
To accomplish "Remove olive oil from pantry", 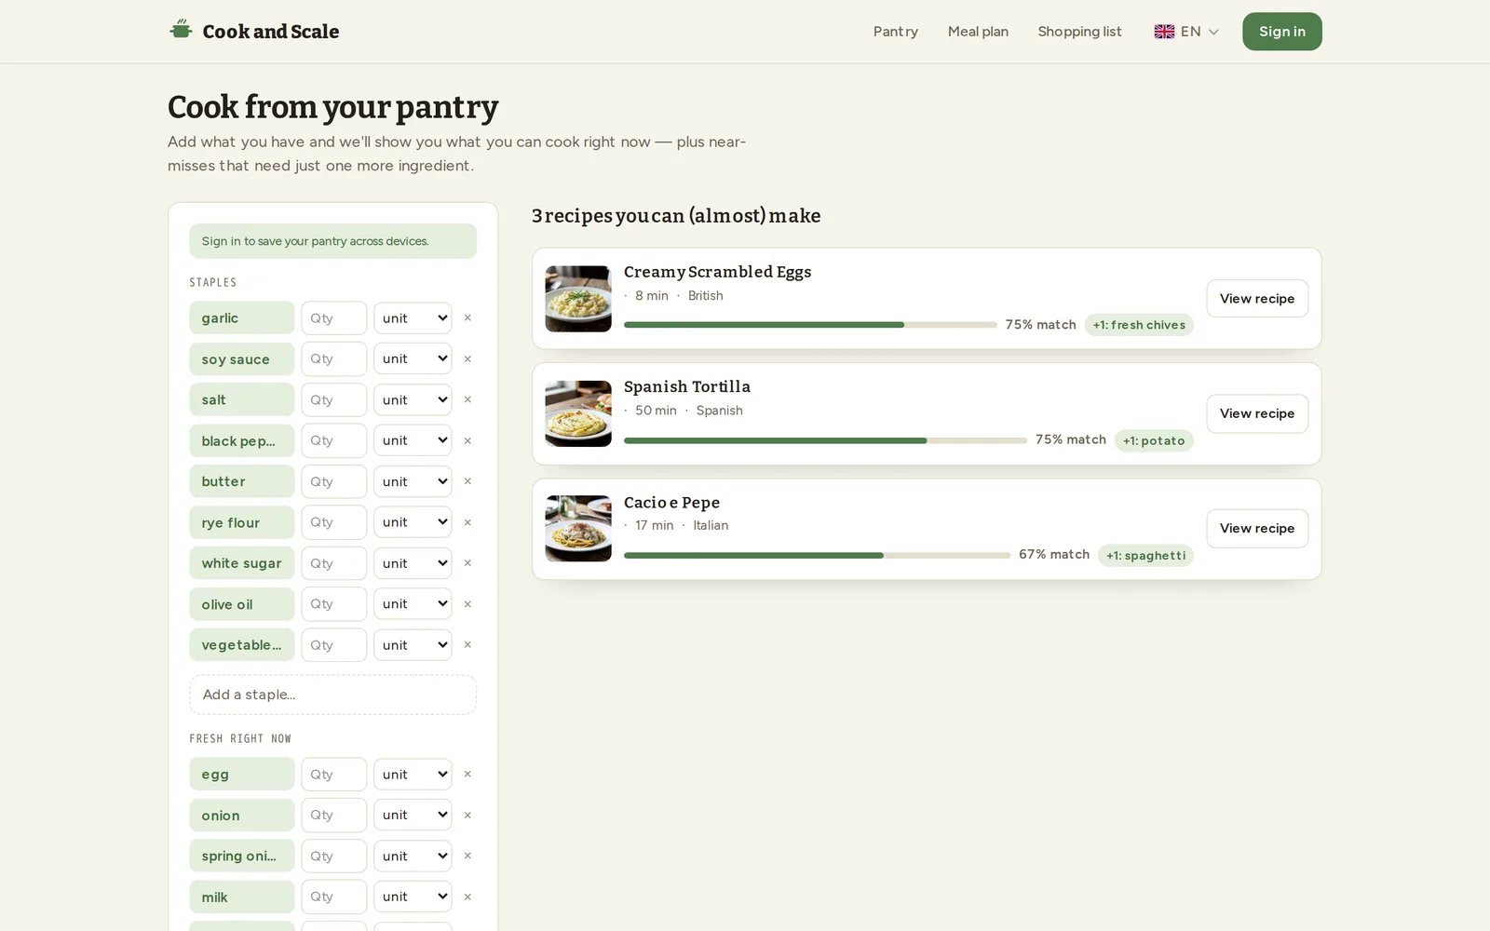I will [467, 604].
